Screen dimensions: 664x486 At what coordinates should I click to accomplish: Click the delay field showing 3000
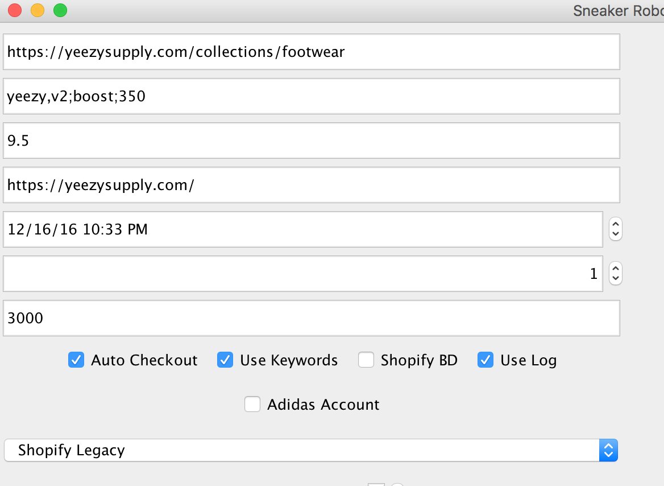tap(312, 318)
